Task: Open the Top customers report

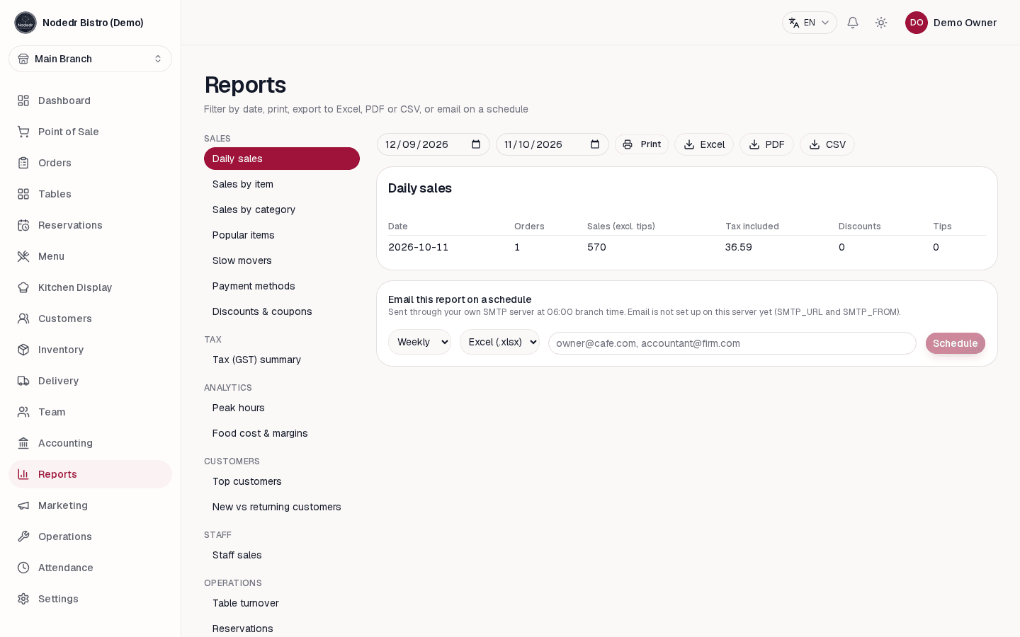Action: coord(282,481)
